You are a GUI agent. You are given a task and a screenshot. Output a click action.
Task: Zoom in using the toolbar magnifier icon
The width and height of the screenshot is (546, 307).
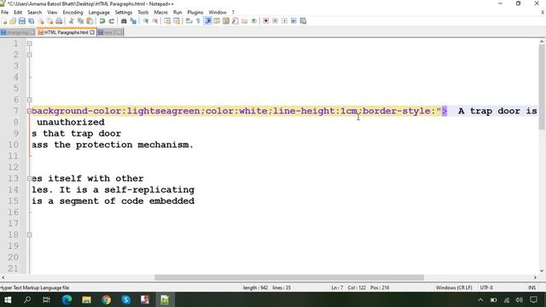pyautogui.click(x=146, y=20)
